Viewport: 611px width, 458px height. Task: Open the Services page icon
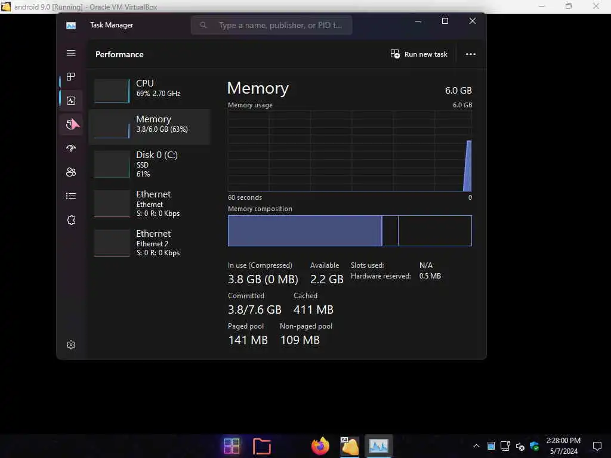(71, 220)
